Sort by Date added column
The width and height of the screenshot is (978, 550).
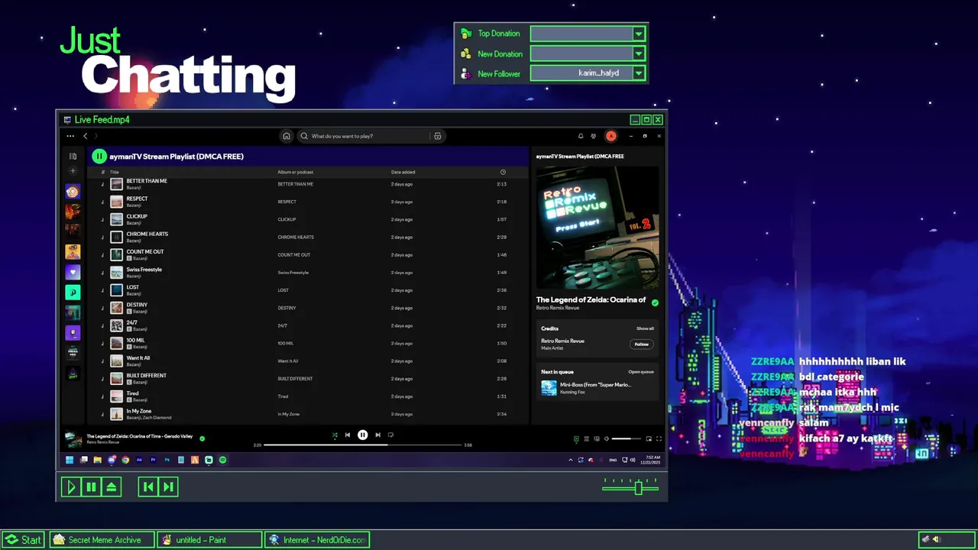click(x=403, y=172)
